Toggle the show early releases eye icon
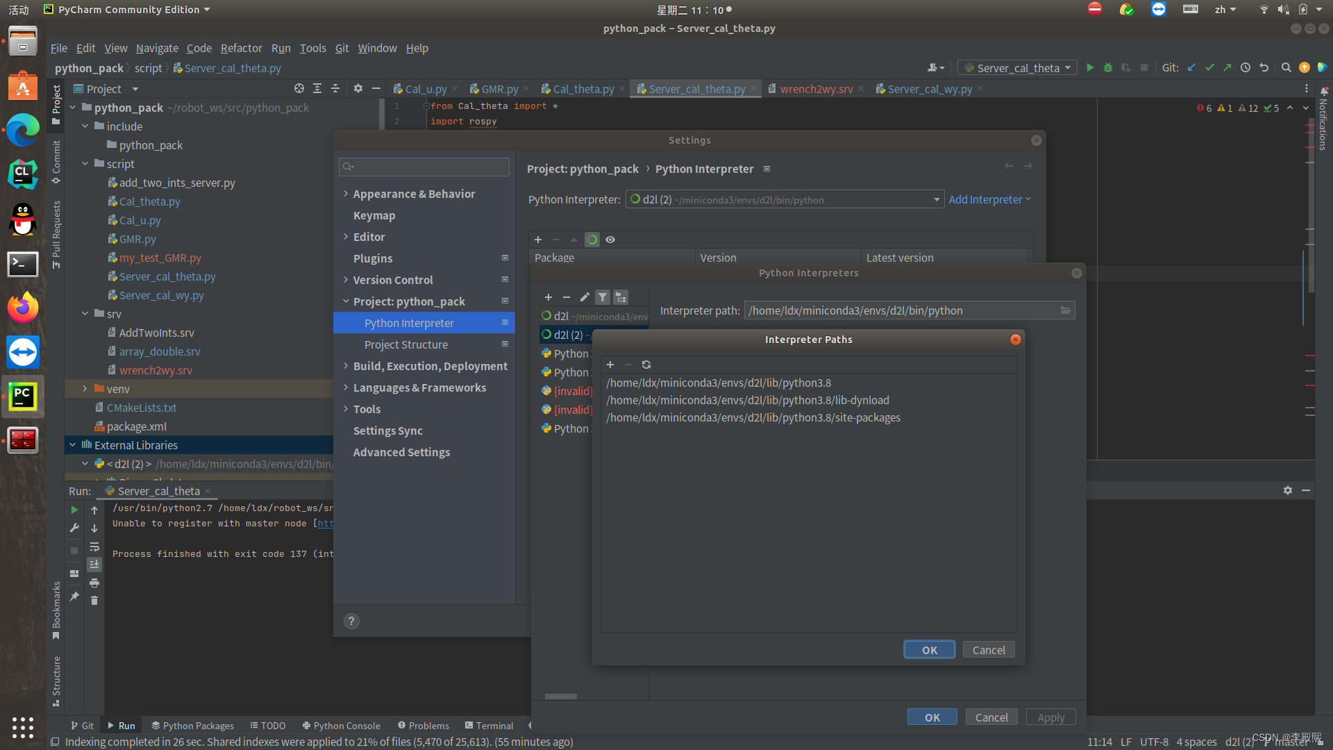 click(610, 240)
